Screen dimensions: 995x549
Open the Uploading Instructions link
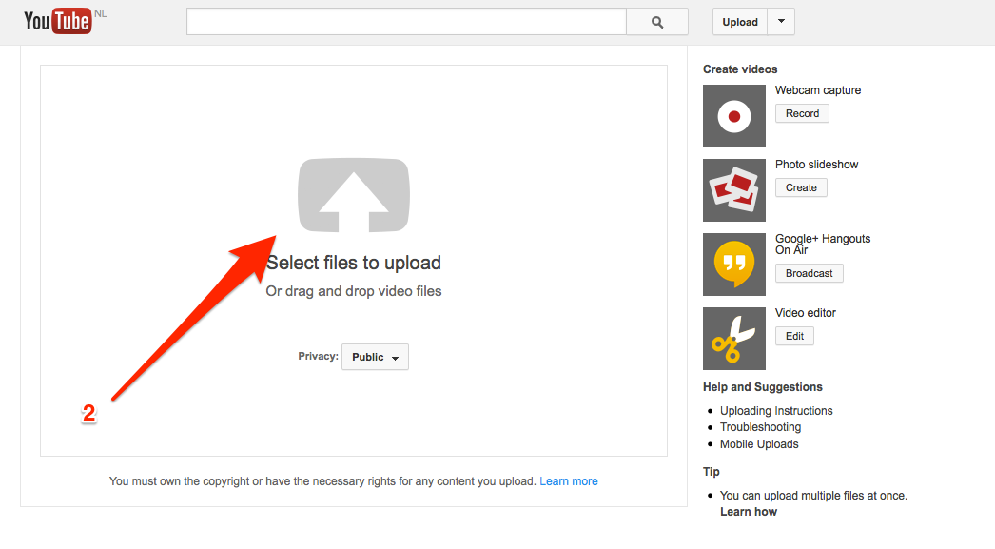tap(776, 411)
